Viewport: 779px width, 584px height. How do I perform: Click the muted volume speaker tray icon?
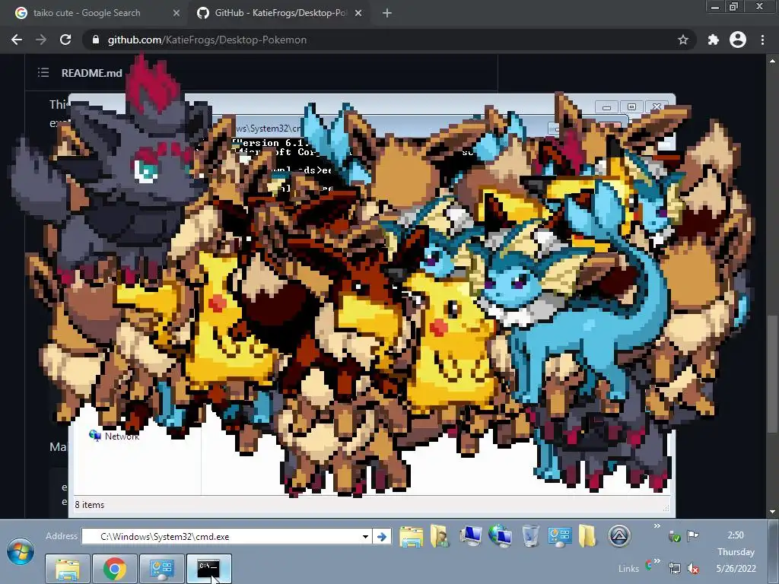pyautogui.click(x=692, y=568)
